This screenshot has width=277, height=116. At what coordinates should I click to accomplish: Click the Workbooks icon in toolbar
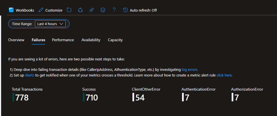(x=11, y=10)
